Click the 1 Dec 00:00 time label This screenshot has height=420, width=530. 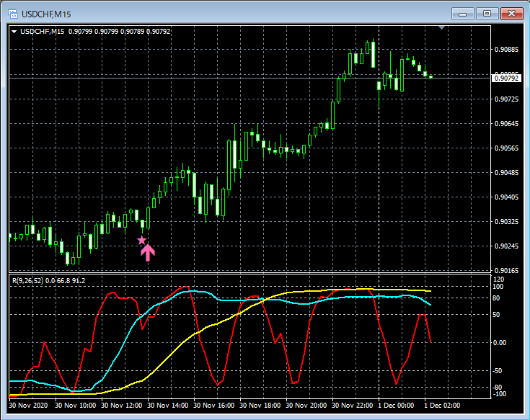click(x=395, y=406)
